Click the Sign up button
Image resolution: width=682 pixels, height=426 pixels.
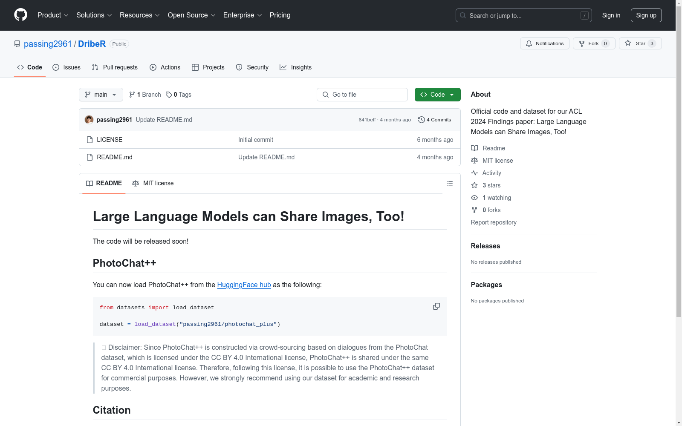pyautogui.click(x=646, y=15)
